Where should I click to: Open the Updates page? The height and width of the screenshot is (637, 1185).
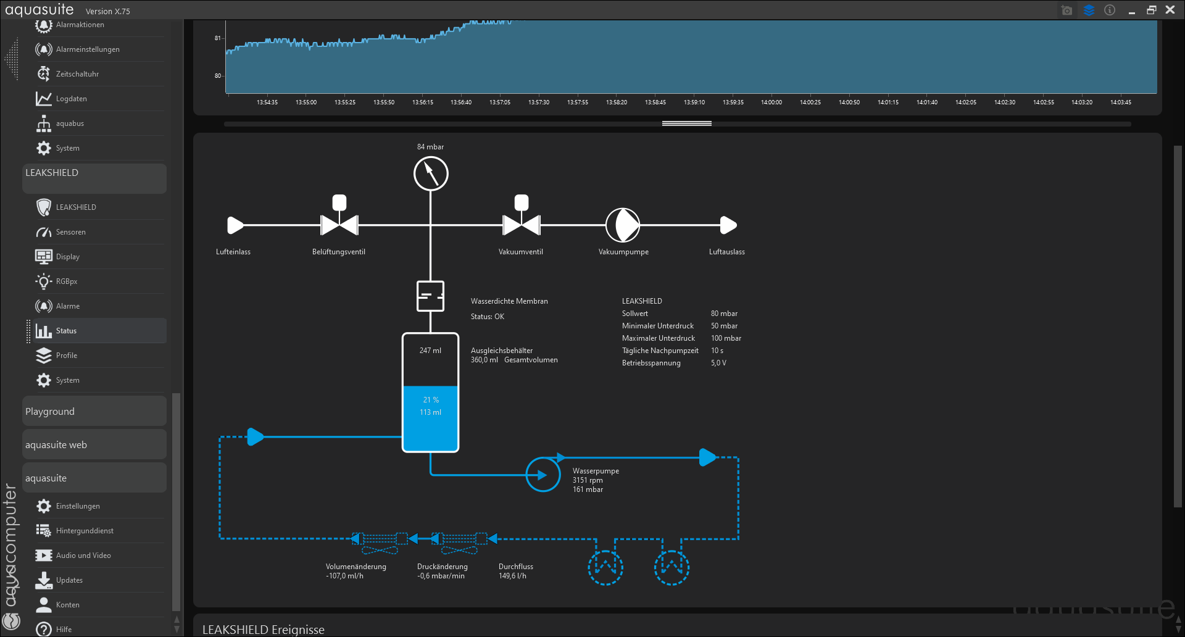point(69,580)
